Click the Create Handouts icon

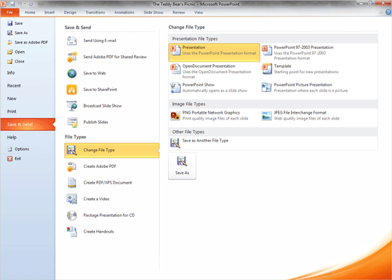tap(72, 232)
